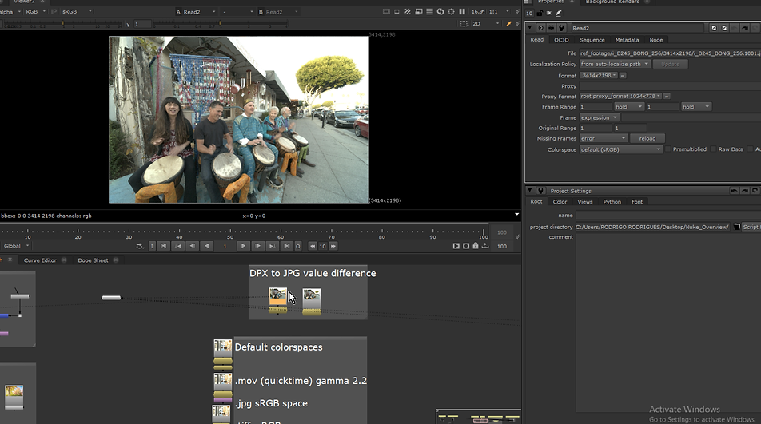The image size is (761, 424).
Task: Click the play backward button in the viewer
Action: [x=207, y=246]
